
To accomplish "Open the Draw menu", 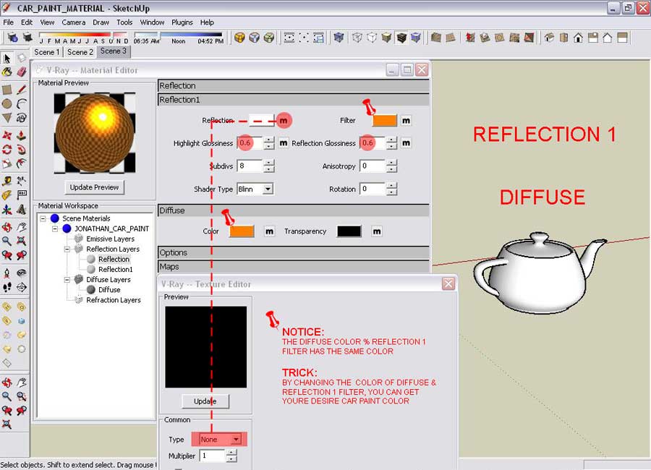I will [x=101, y=22].
